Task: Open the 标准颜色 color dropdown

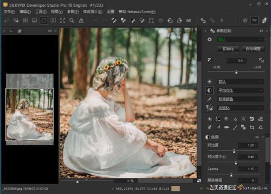Action: [239, 99]
